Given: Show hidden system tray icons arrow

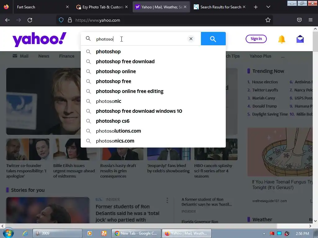Looking at the screenshot, I should (x=264, y=234).
